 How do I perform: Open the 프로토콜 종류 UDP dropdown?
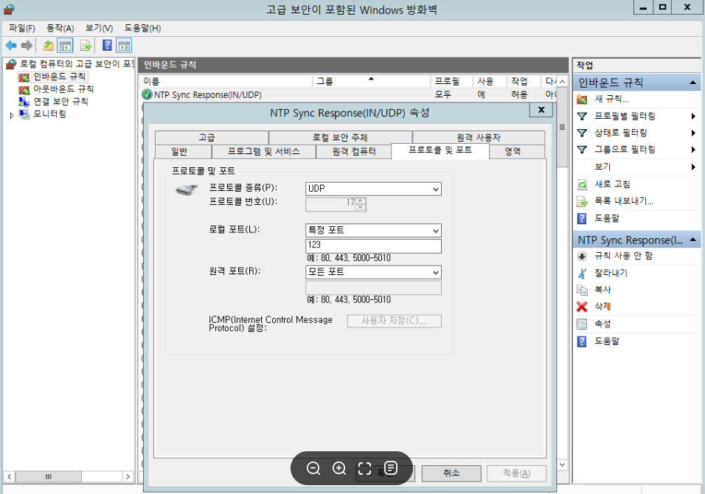click(435, 189)
